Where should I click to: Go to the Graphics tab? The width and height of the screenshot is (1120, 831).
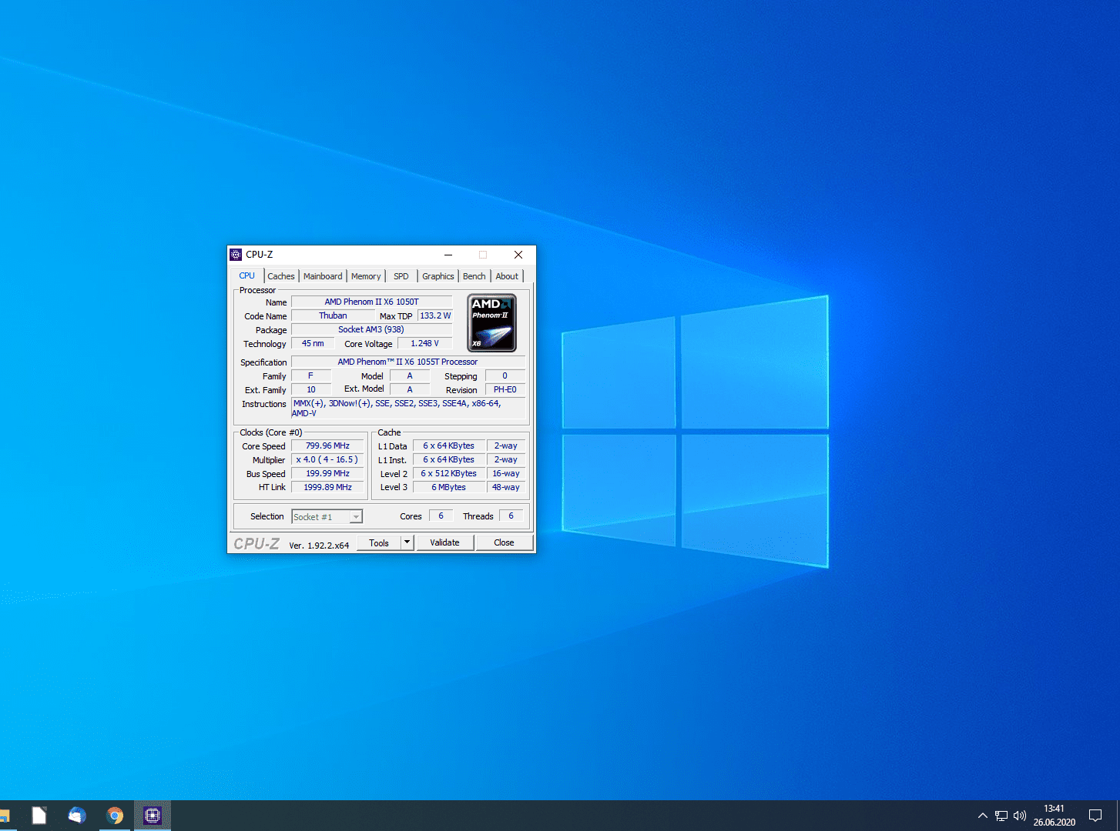tap(438, 276)
